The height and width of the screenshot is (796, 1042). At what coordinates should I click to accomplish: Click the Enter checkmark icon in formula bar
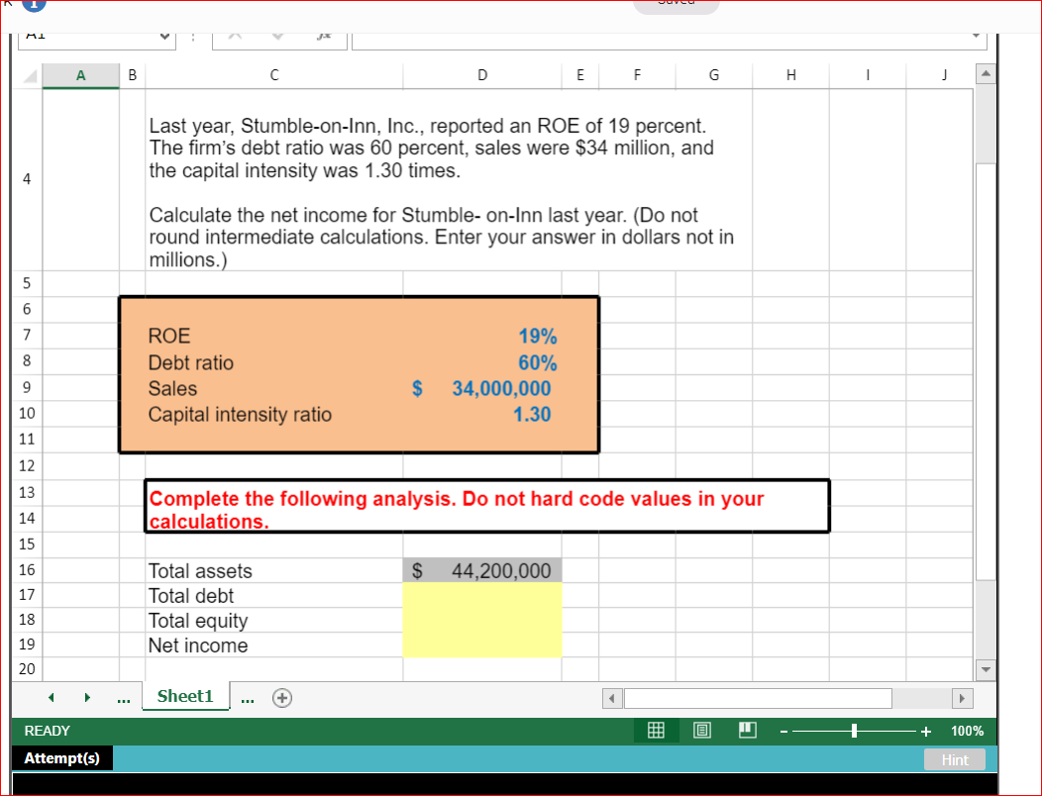point(277,39)
